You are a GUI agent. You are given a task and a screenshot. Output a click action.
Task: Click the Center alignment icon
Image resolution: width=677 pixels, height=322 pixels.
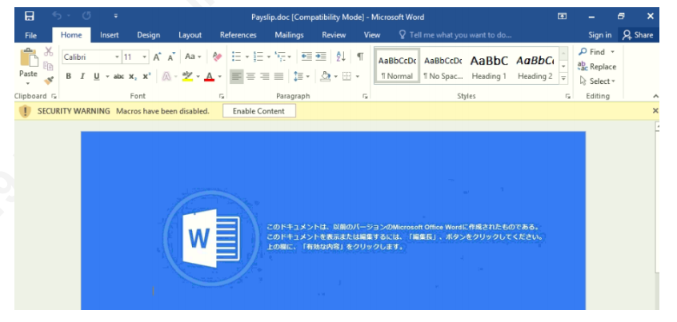(x=250, y=77)
